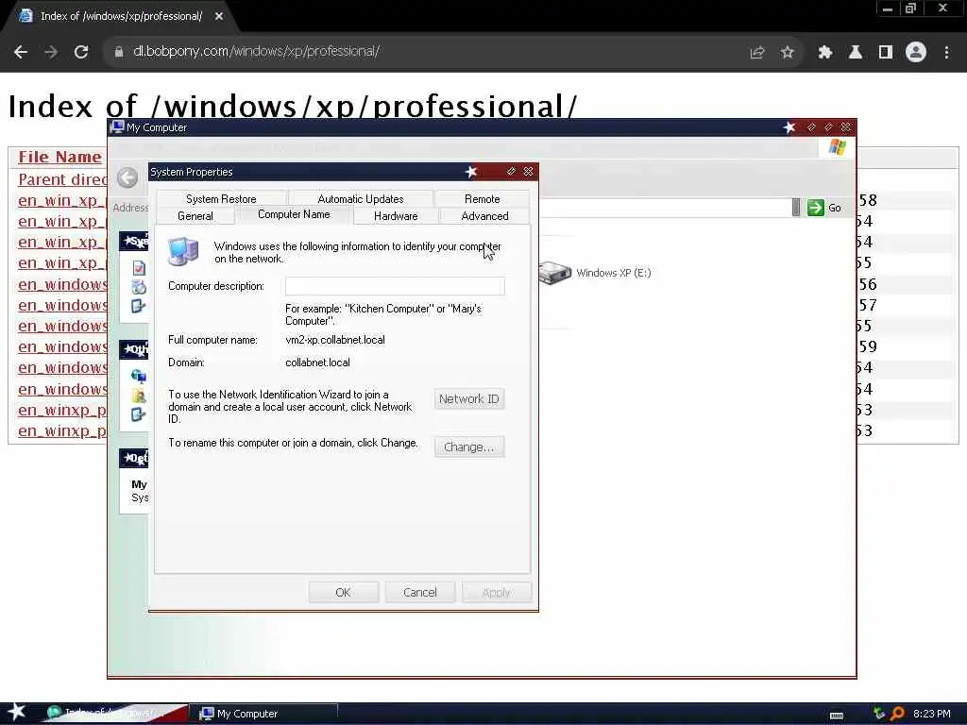This screenshot has width=967, height=725.
Task: Click the orange magnifier tray icon
Action: [x=897, y=714]
